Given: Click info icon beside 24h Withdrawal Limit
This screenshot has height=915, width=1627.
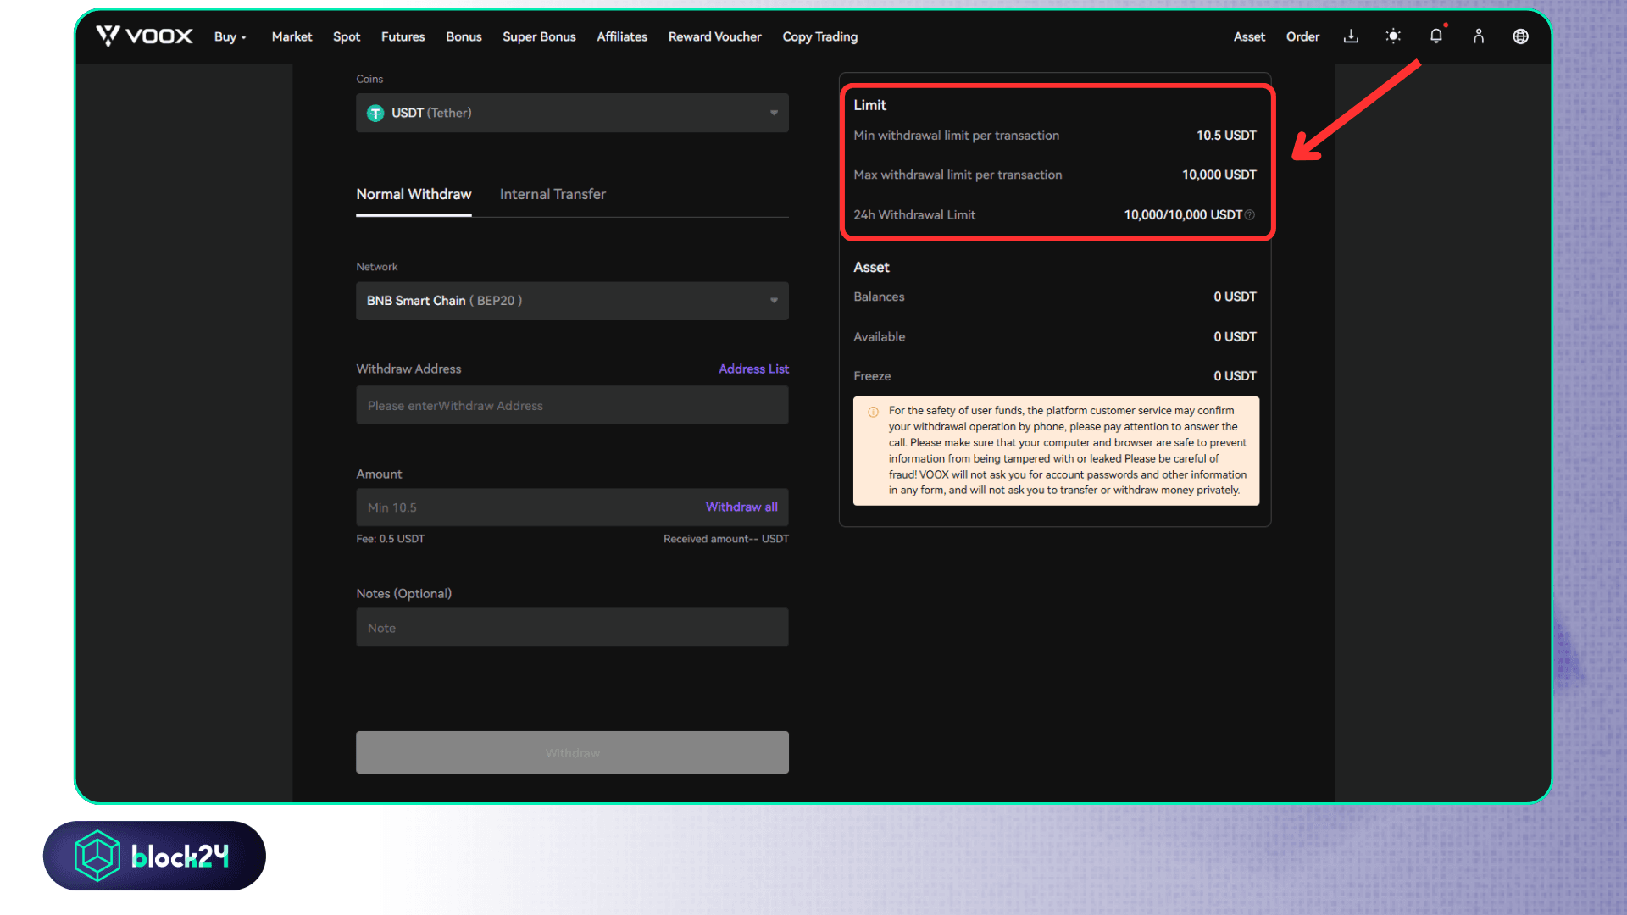Looking at the screenshot, I should click(1250, 215).
